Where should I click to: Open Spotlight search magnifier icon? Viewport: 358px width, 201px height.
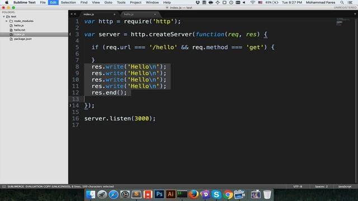click(342, 2)
